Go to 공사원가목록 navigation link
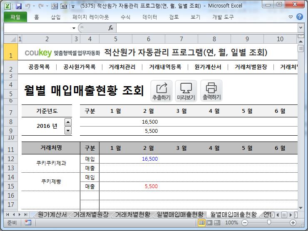 [79, 67]
